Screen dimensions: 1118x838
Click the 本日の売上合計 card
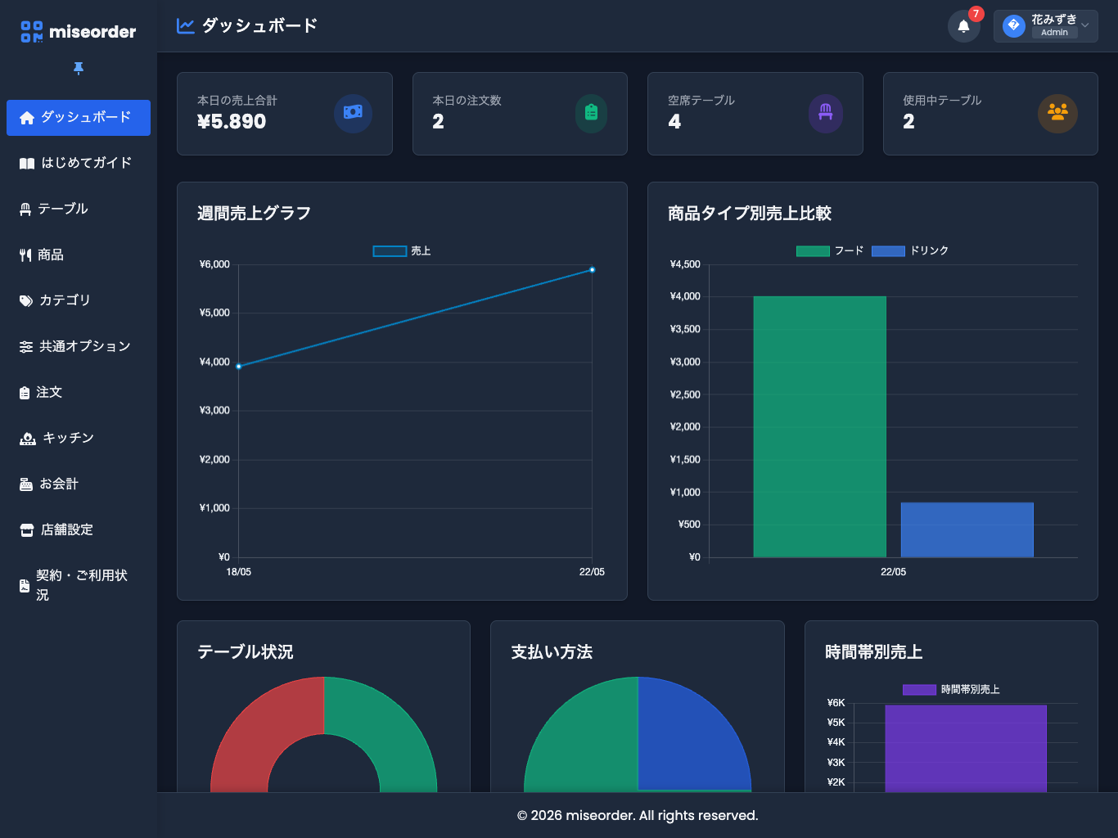pos(285,114)
